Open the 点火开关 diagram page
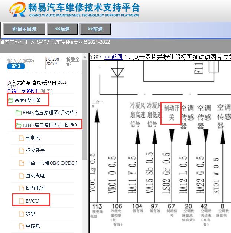The width and height of the screenshot is (231, 233). tap(35, 150)
